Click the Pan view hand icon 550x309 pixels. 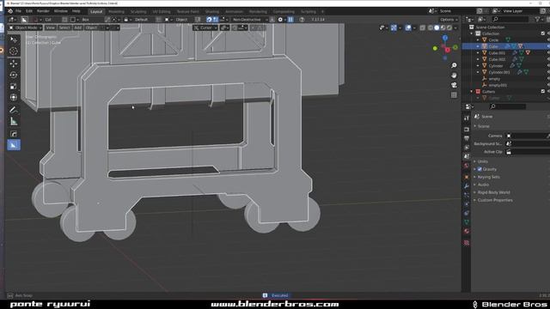point(454,76)
